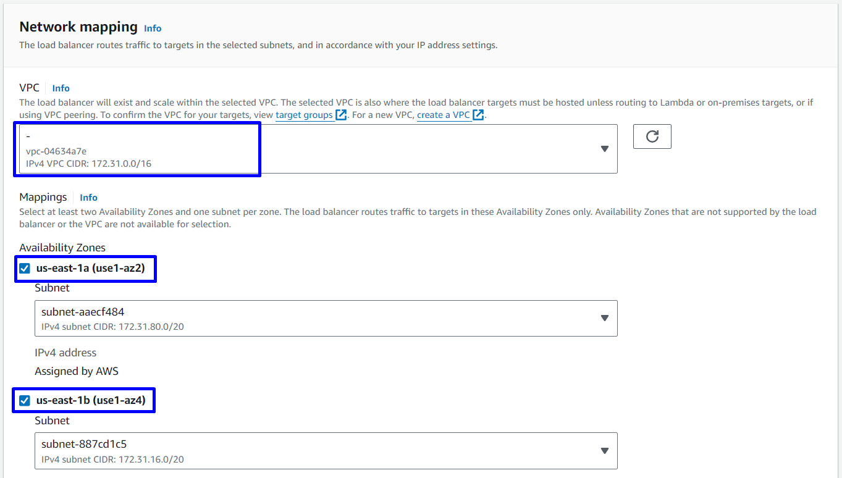Image resolution: width=842 pixels, height=478 pixels.
Task: Open the VPC selector showing vpc-04634a7e
Action: pyautogui.click(x=309, y=149)
